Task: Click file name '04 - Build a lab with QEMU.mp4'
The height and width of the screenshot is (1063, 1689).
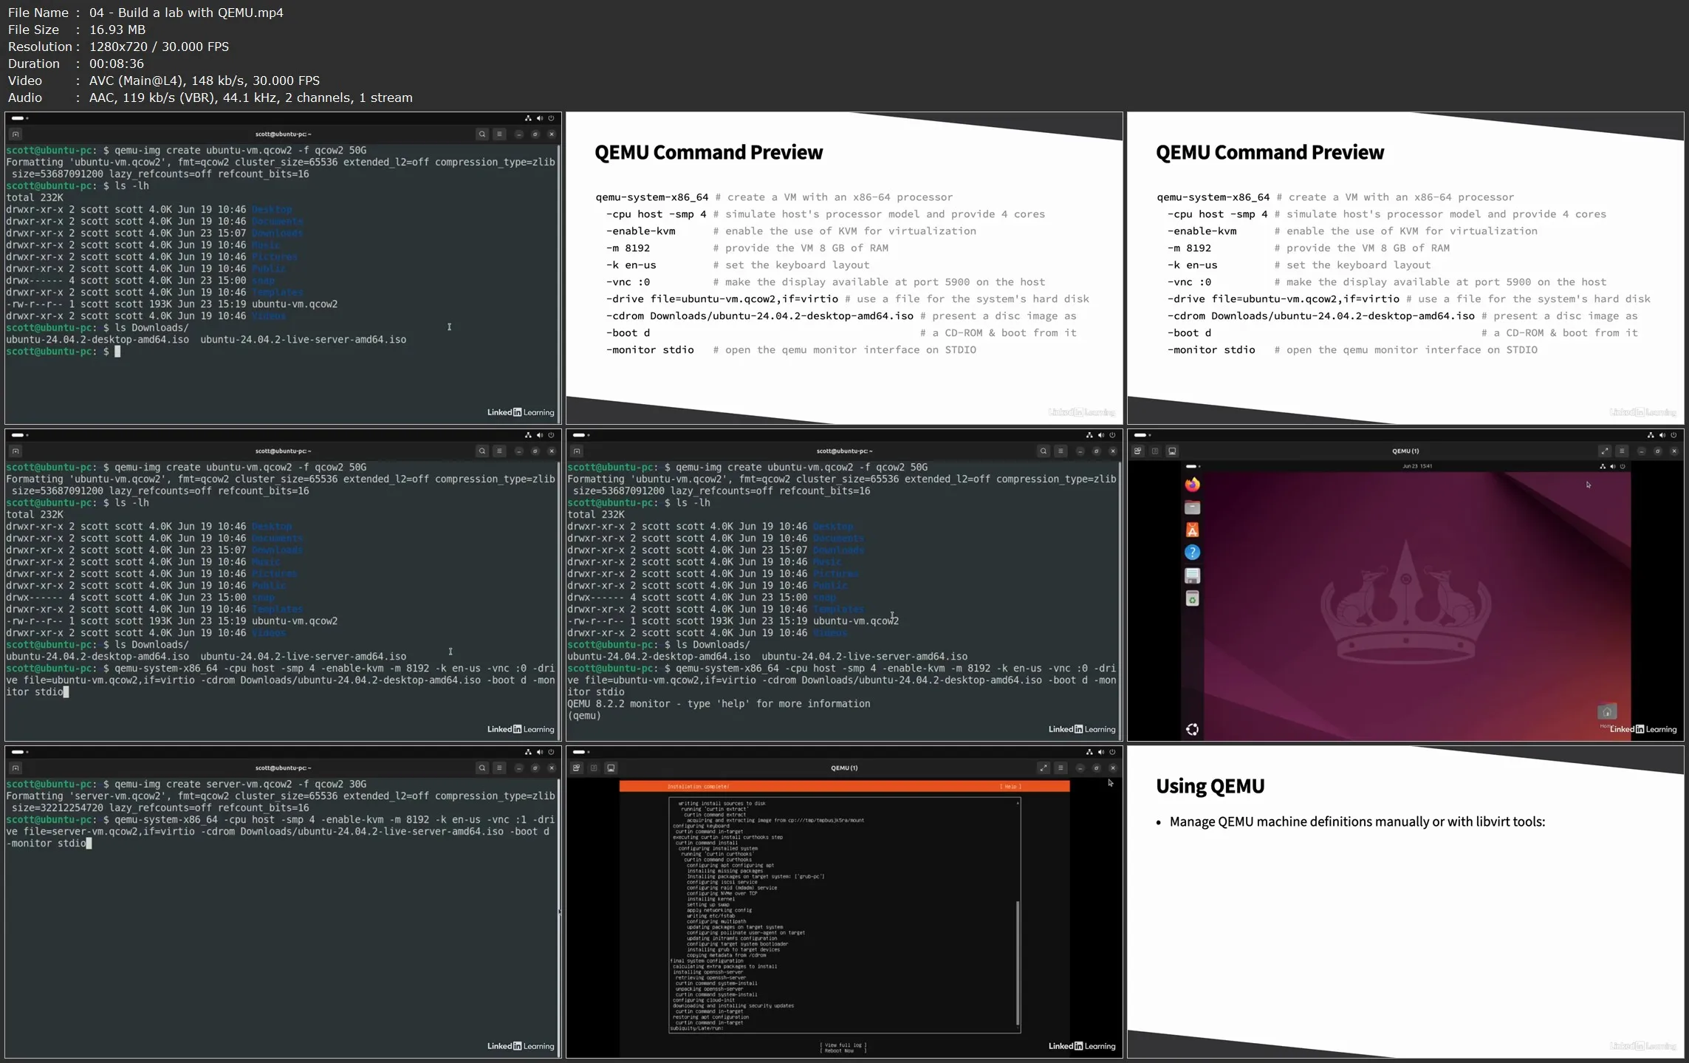Action: pyautogui.click(x=186, y=13)
